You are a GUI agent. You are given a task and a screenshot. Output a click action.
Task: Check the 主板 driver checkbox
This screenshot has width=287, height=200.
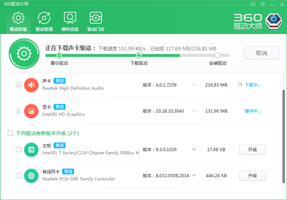click(18, 150)
